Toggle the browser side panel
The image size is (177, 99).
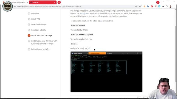click(x=166, y=6)
